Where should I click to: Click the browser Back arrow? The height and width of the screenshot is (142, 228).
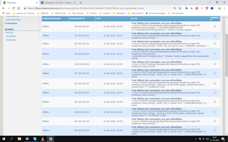click(4, 8)
